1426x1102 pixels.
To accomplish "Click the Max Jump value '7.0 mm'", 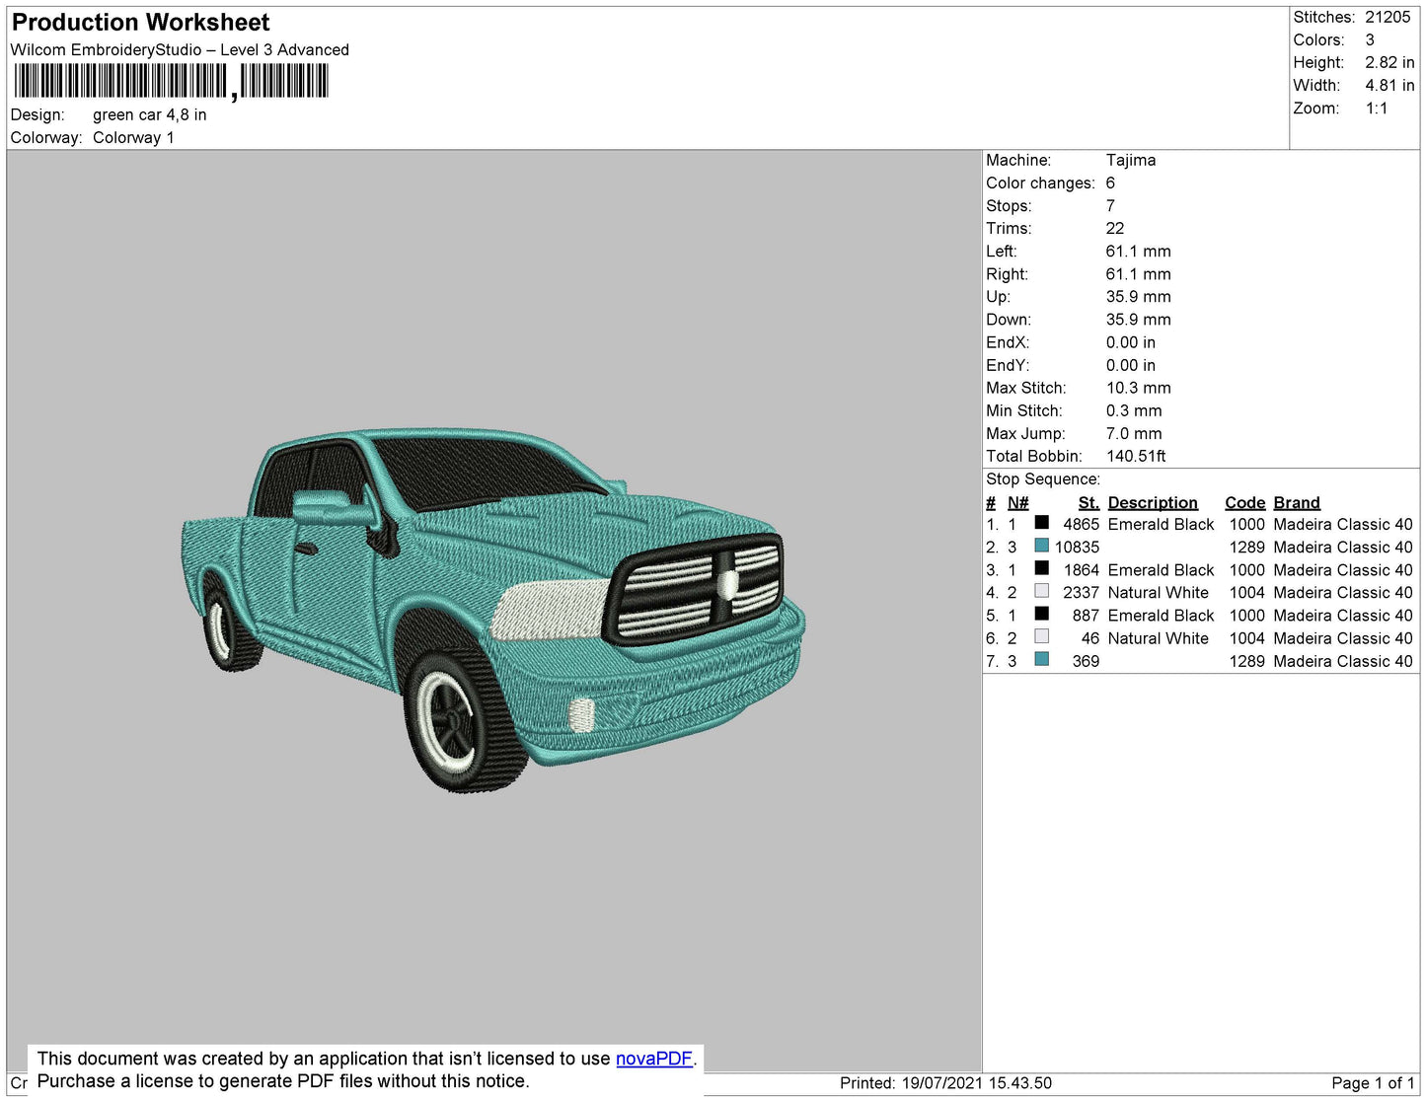I will [x=1134, y=433].
